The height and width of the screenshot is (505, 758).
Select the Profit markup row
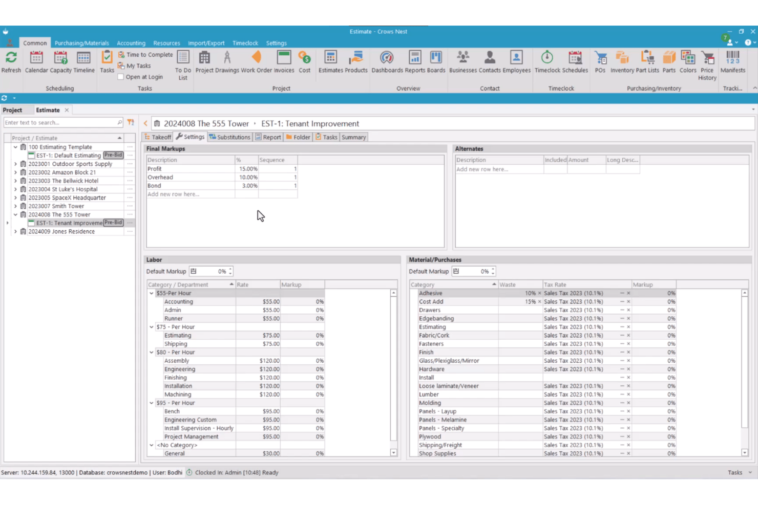[x=222, y=169]
